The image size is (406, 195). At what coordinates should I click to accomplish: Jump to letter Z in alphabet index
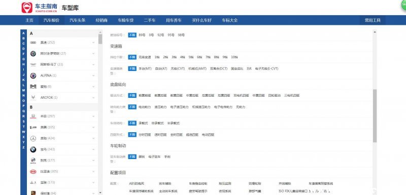click(23, 147)
